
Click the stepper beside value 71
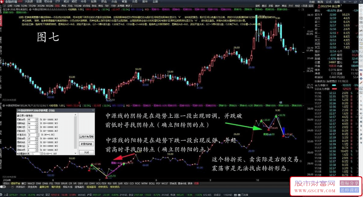pos(37,131)
